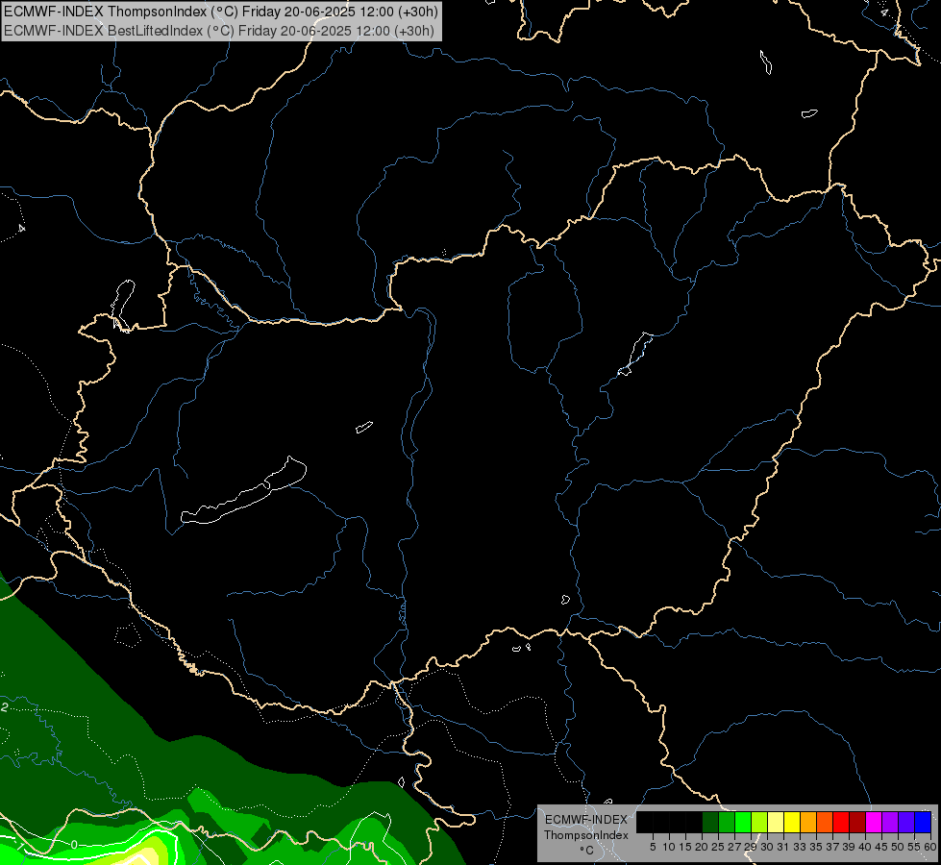Click the contour label 2 on the green area
Screen dimensions: 941x865
pos(4,707)
